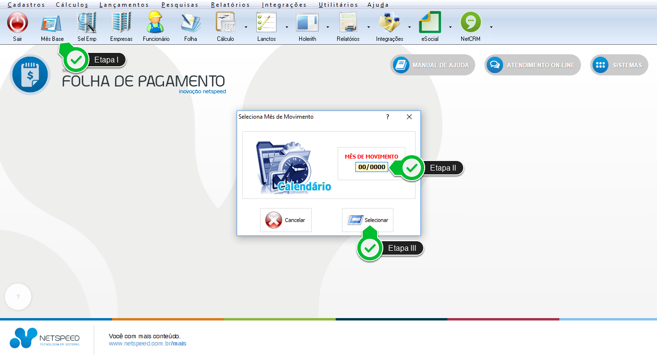
Task: Open the Cadastros menu
Action: (26, 5)
